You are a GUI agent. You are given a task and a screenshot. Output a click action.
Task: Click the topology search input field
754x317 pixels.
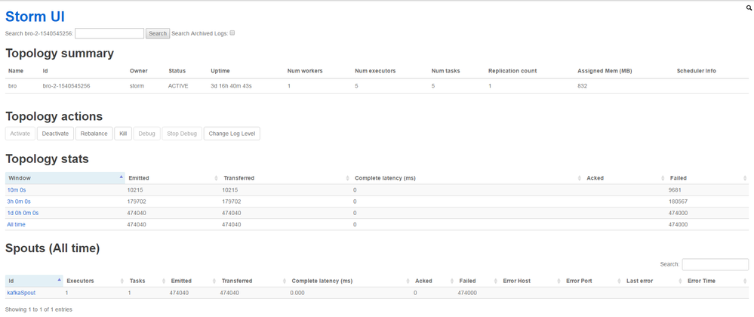click(x=109, y=33)
